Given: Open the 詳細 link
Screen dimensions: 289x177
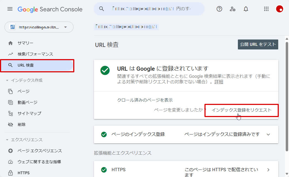Looking at the screenshot, I should tap(219, 82).
